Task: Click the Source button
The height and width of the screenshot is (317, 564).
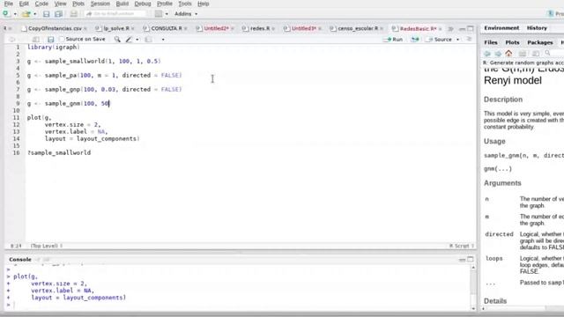Action: tap(439, 39)
